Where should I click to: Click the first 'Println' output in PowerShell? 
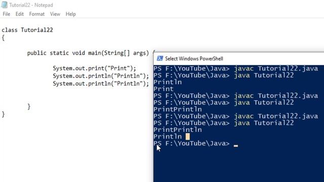(168, 82)
